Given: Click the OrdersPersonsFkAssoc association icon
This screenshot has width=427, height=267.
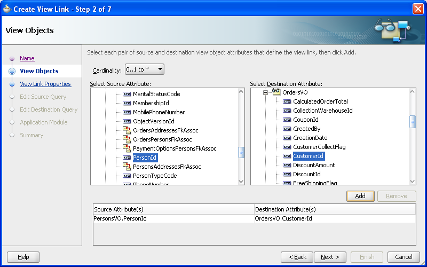Looking at the screenshot, I should click(126, 139).
